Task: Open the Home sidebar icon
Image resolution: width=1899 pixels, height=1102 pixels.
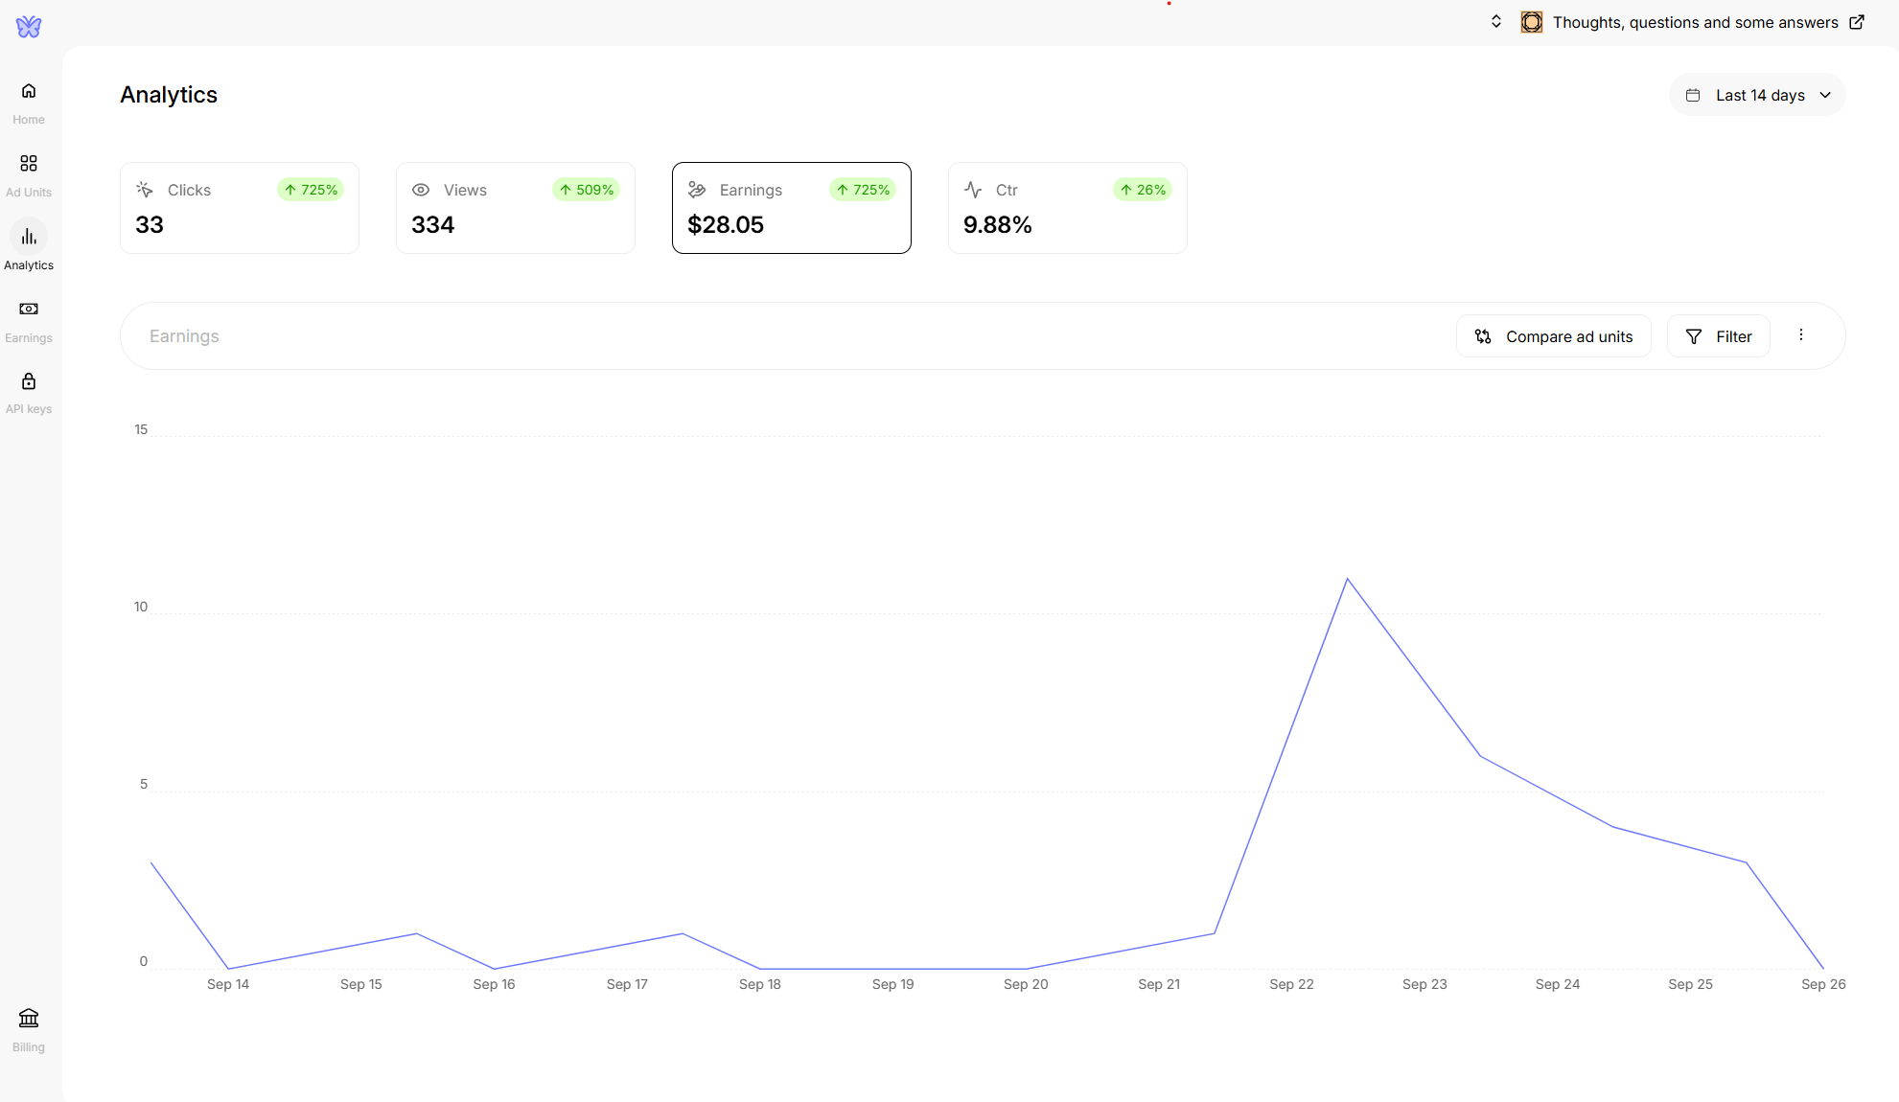Action: [x=29, y=92]
